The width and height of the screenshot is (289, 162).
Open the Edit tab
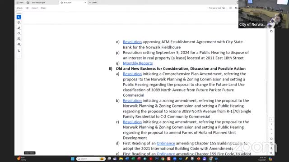tap(27, 8)
